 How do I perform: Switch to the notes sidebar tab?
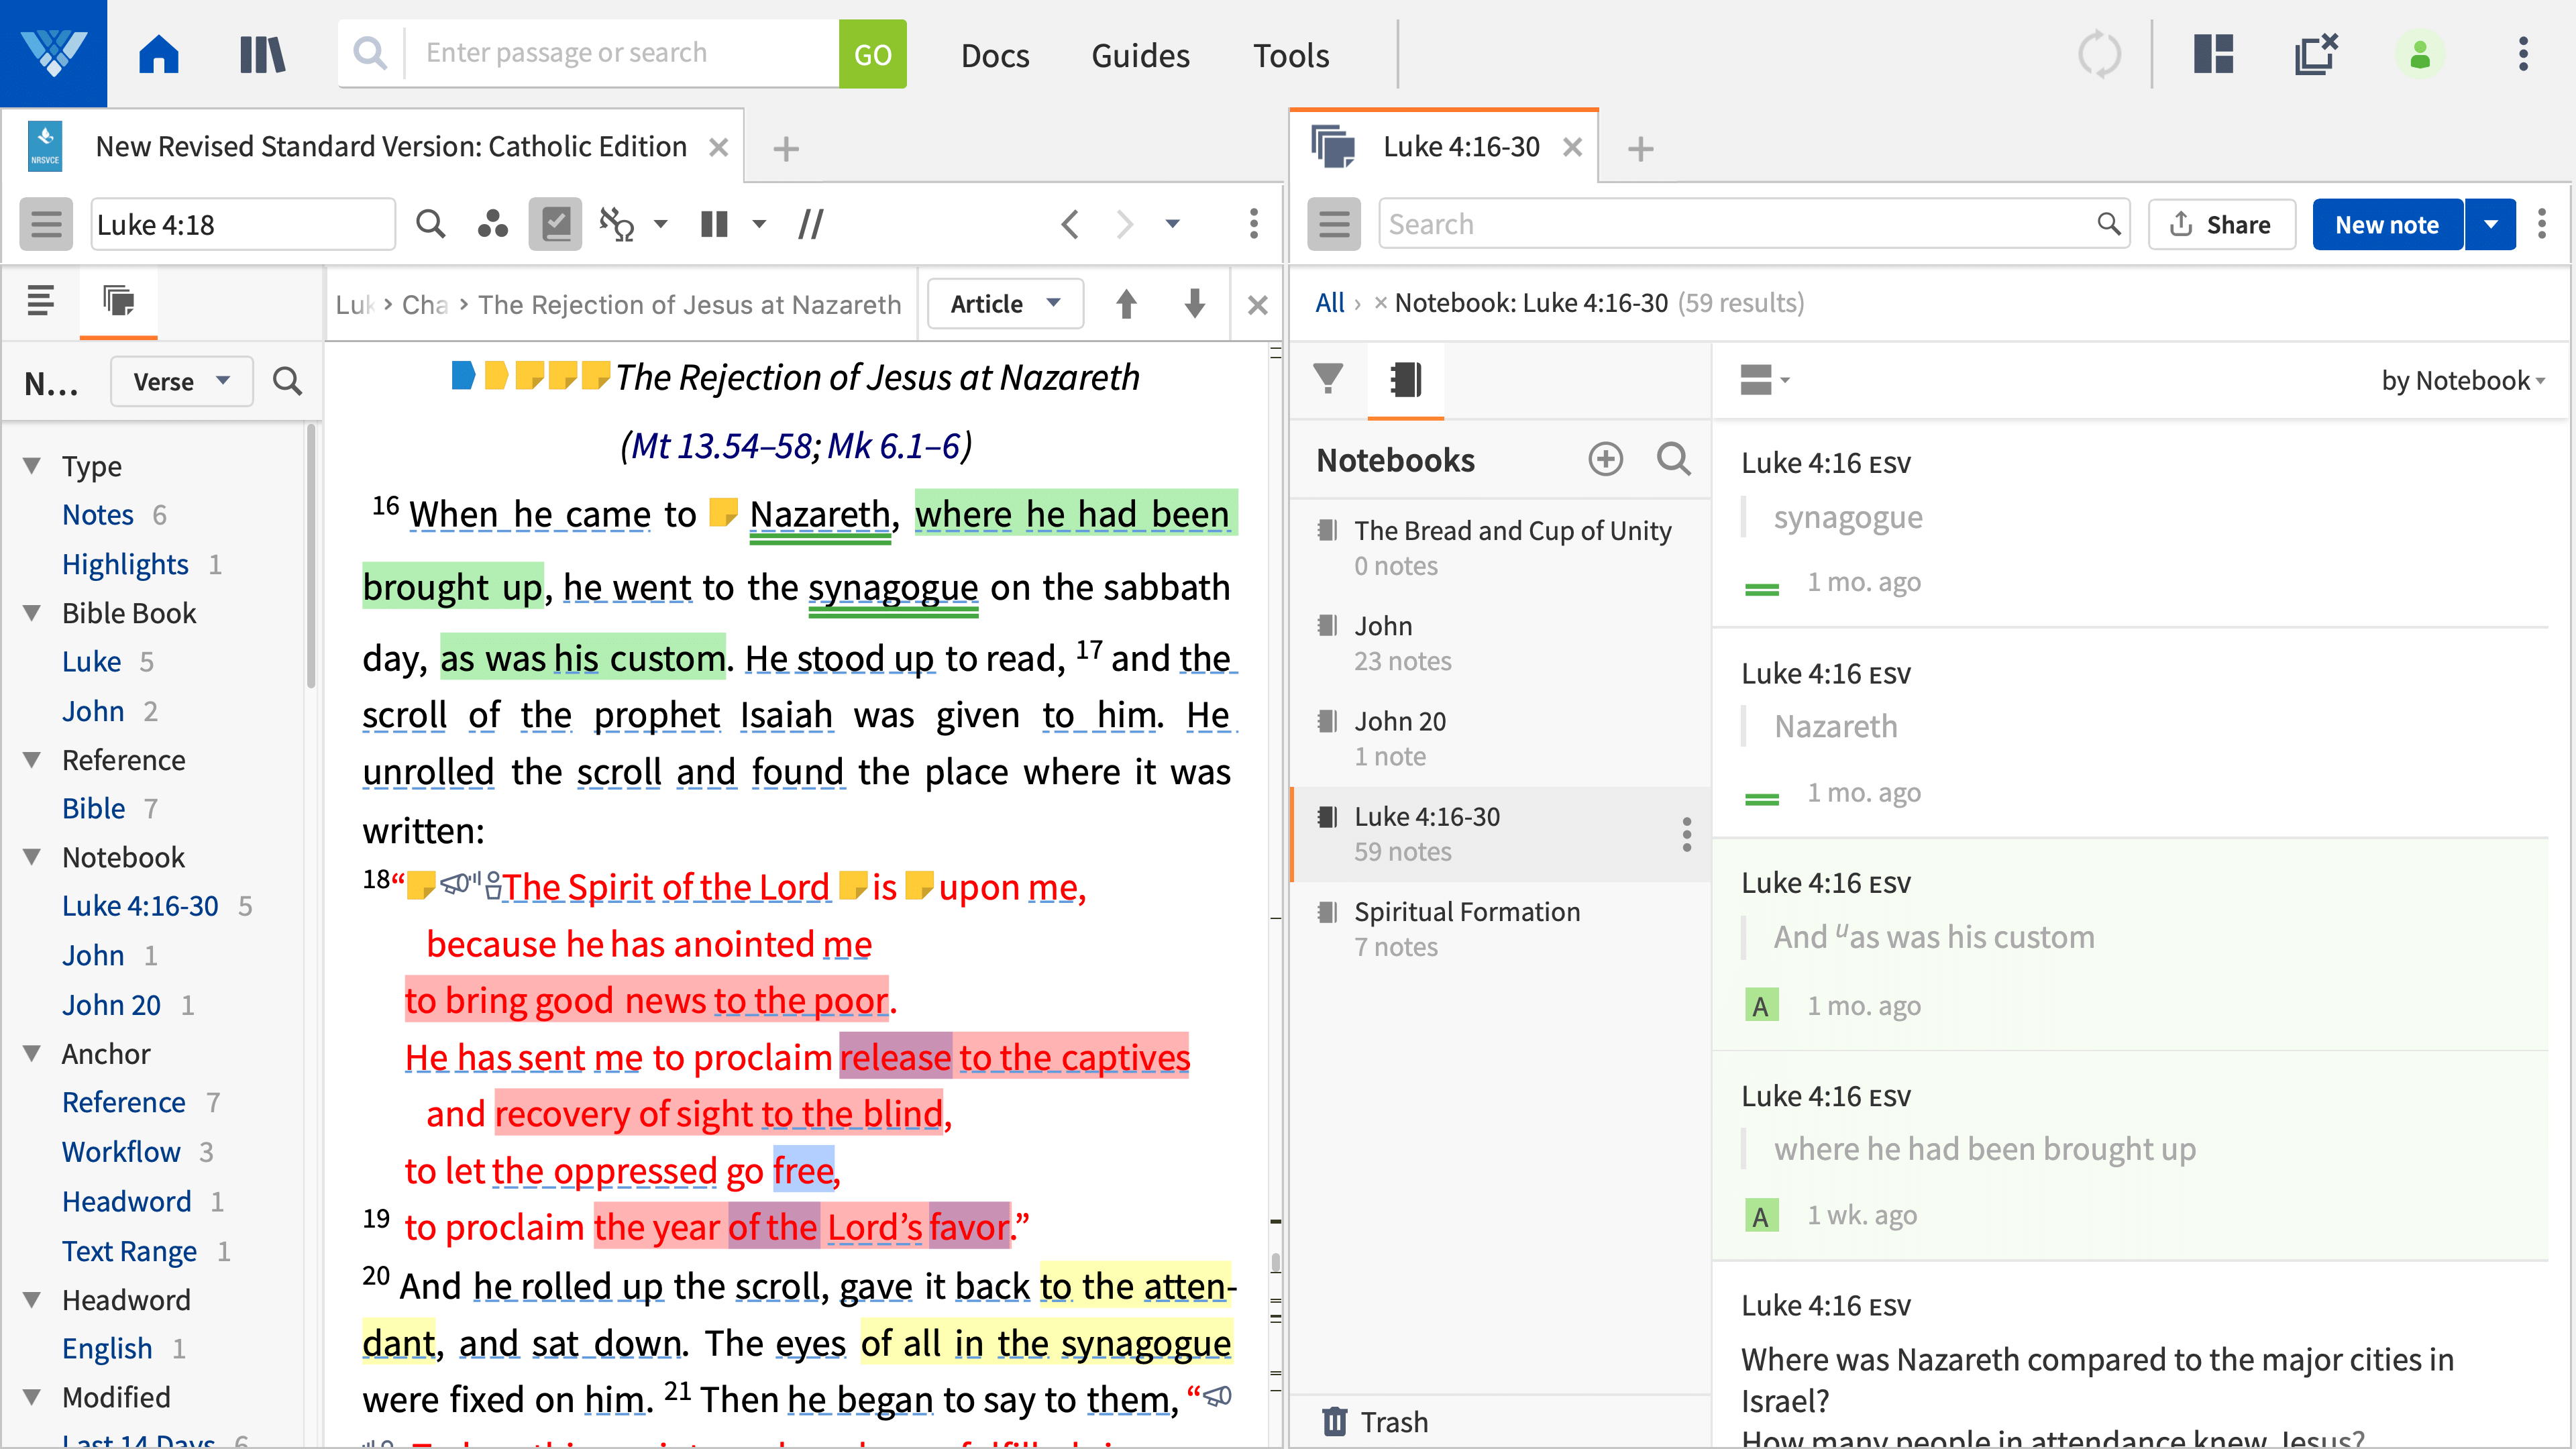click(118, 300)
